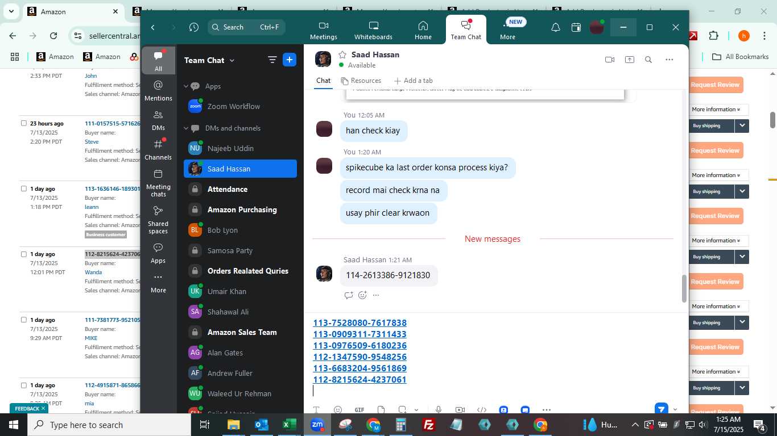Open Excel from Windows taskbar
This screenshot has width=777, height=436.
tap(290, 425)
